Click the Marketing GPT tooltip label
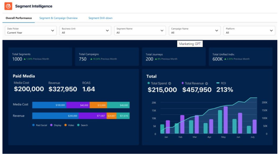 190,44
